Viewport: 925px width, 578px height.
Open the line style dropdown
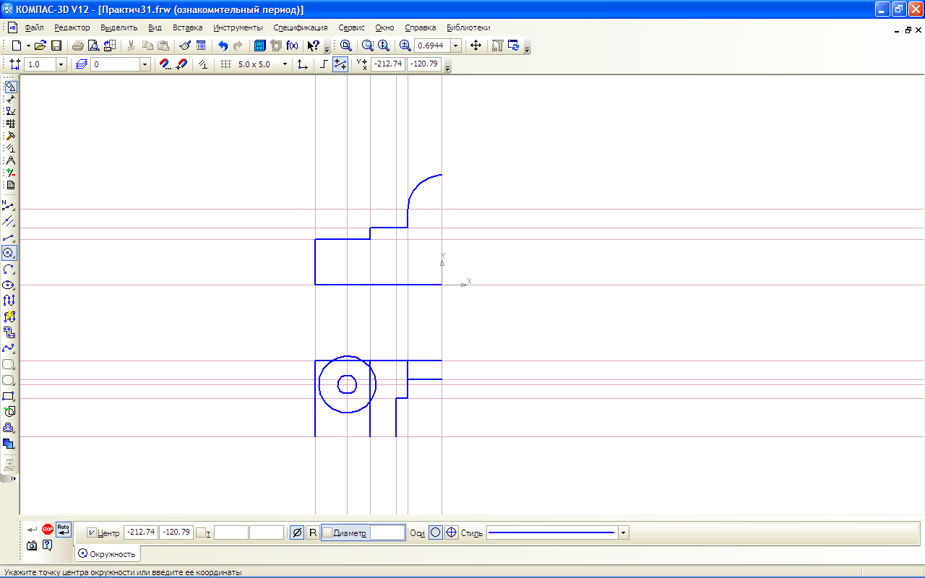pyautogui.click(x=624, y=533)
